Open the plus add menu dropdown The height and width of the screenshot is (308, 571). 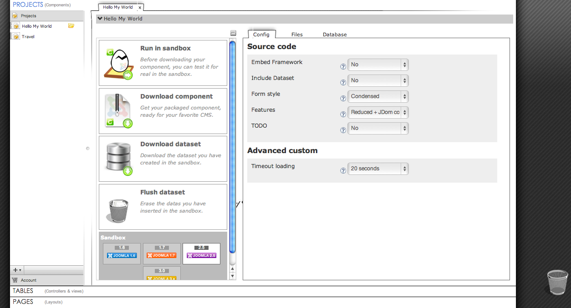[x=17, y=270]
